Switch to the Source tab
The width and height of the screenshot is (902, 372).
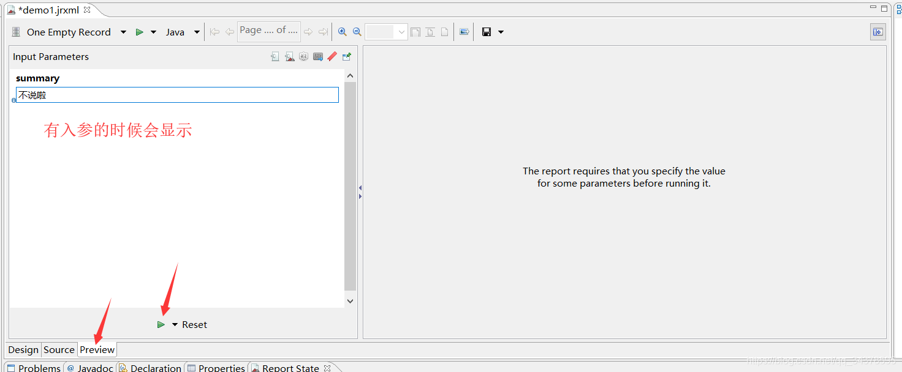59,350
